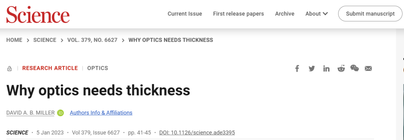The width and height of the screenshot is (404, 140).
Task: Open the Archive navigation item
Action: (x=285, y=14)
